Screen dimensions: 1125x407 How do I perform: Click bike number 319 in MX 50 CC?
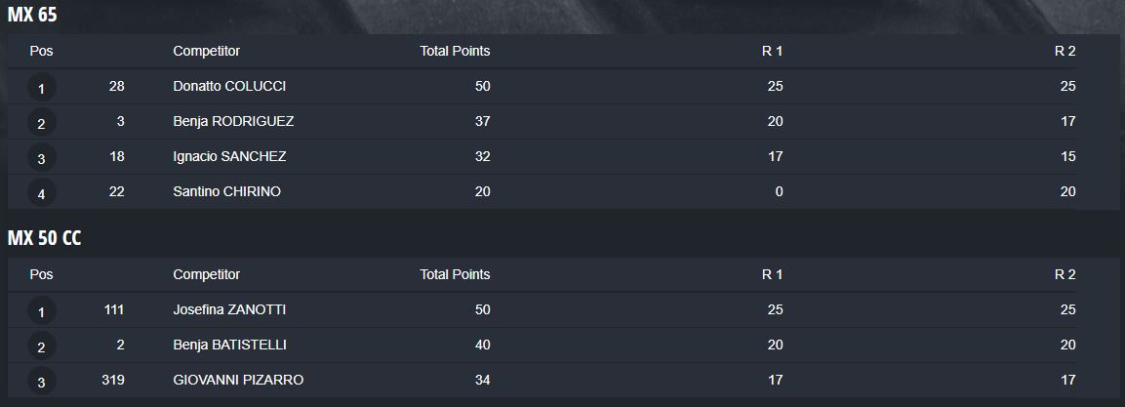coord(114,380)
